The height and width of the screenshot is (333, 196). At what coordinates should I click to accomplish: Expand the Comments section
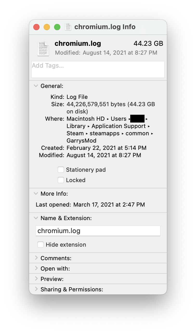pos(36,258)
